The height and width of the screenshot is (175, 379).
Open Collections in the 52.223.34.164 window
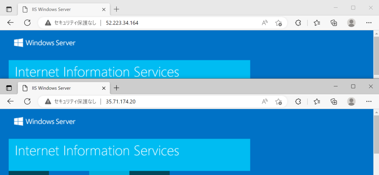334,23
